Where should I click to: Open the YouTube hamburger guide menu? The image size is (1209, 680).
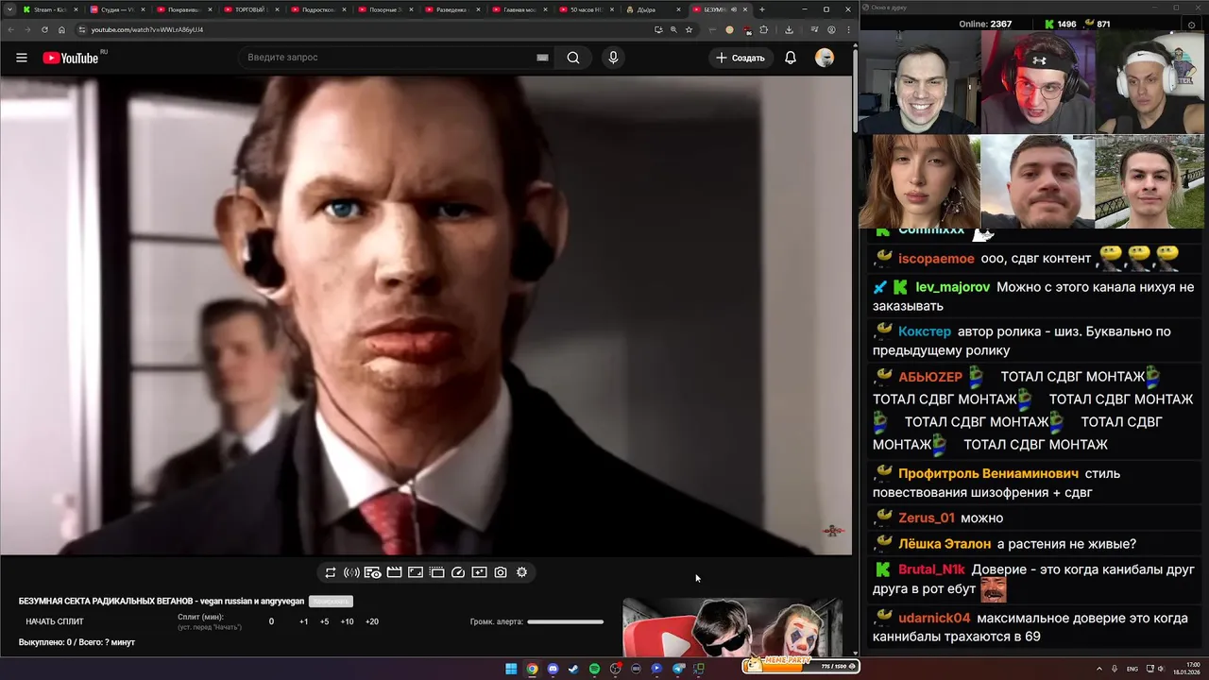point(22,58)
